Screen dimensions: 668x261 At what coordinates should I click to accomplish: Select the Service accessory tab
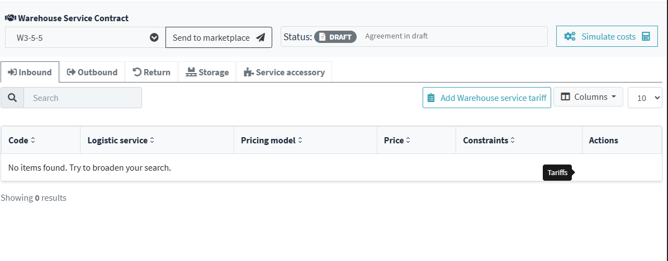click(x=284, y=72)
